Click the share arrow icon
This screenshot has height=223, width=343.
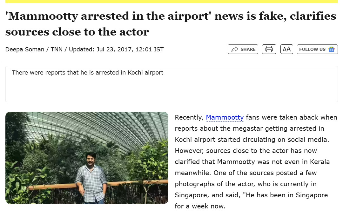coord(235,49)
